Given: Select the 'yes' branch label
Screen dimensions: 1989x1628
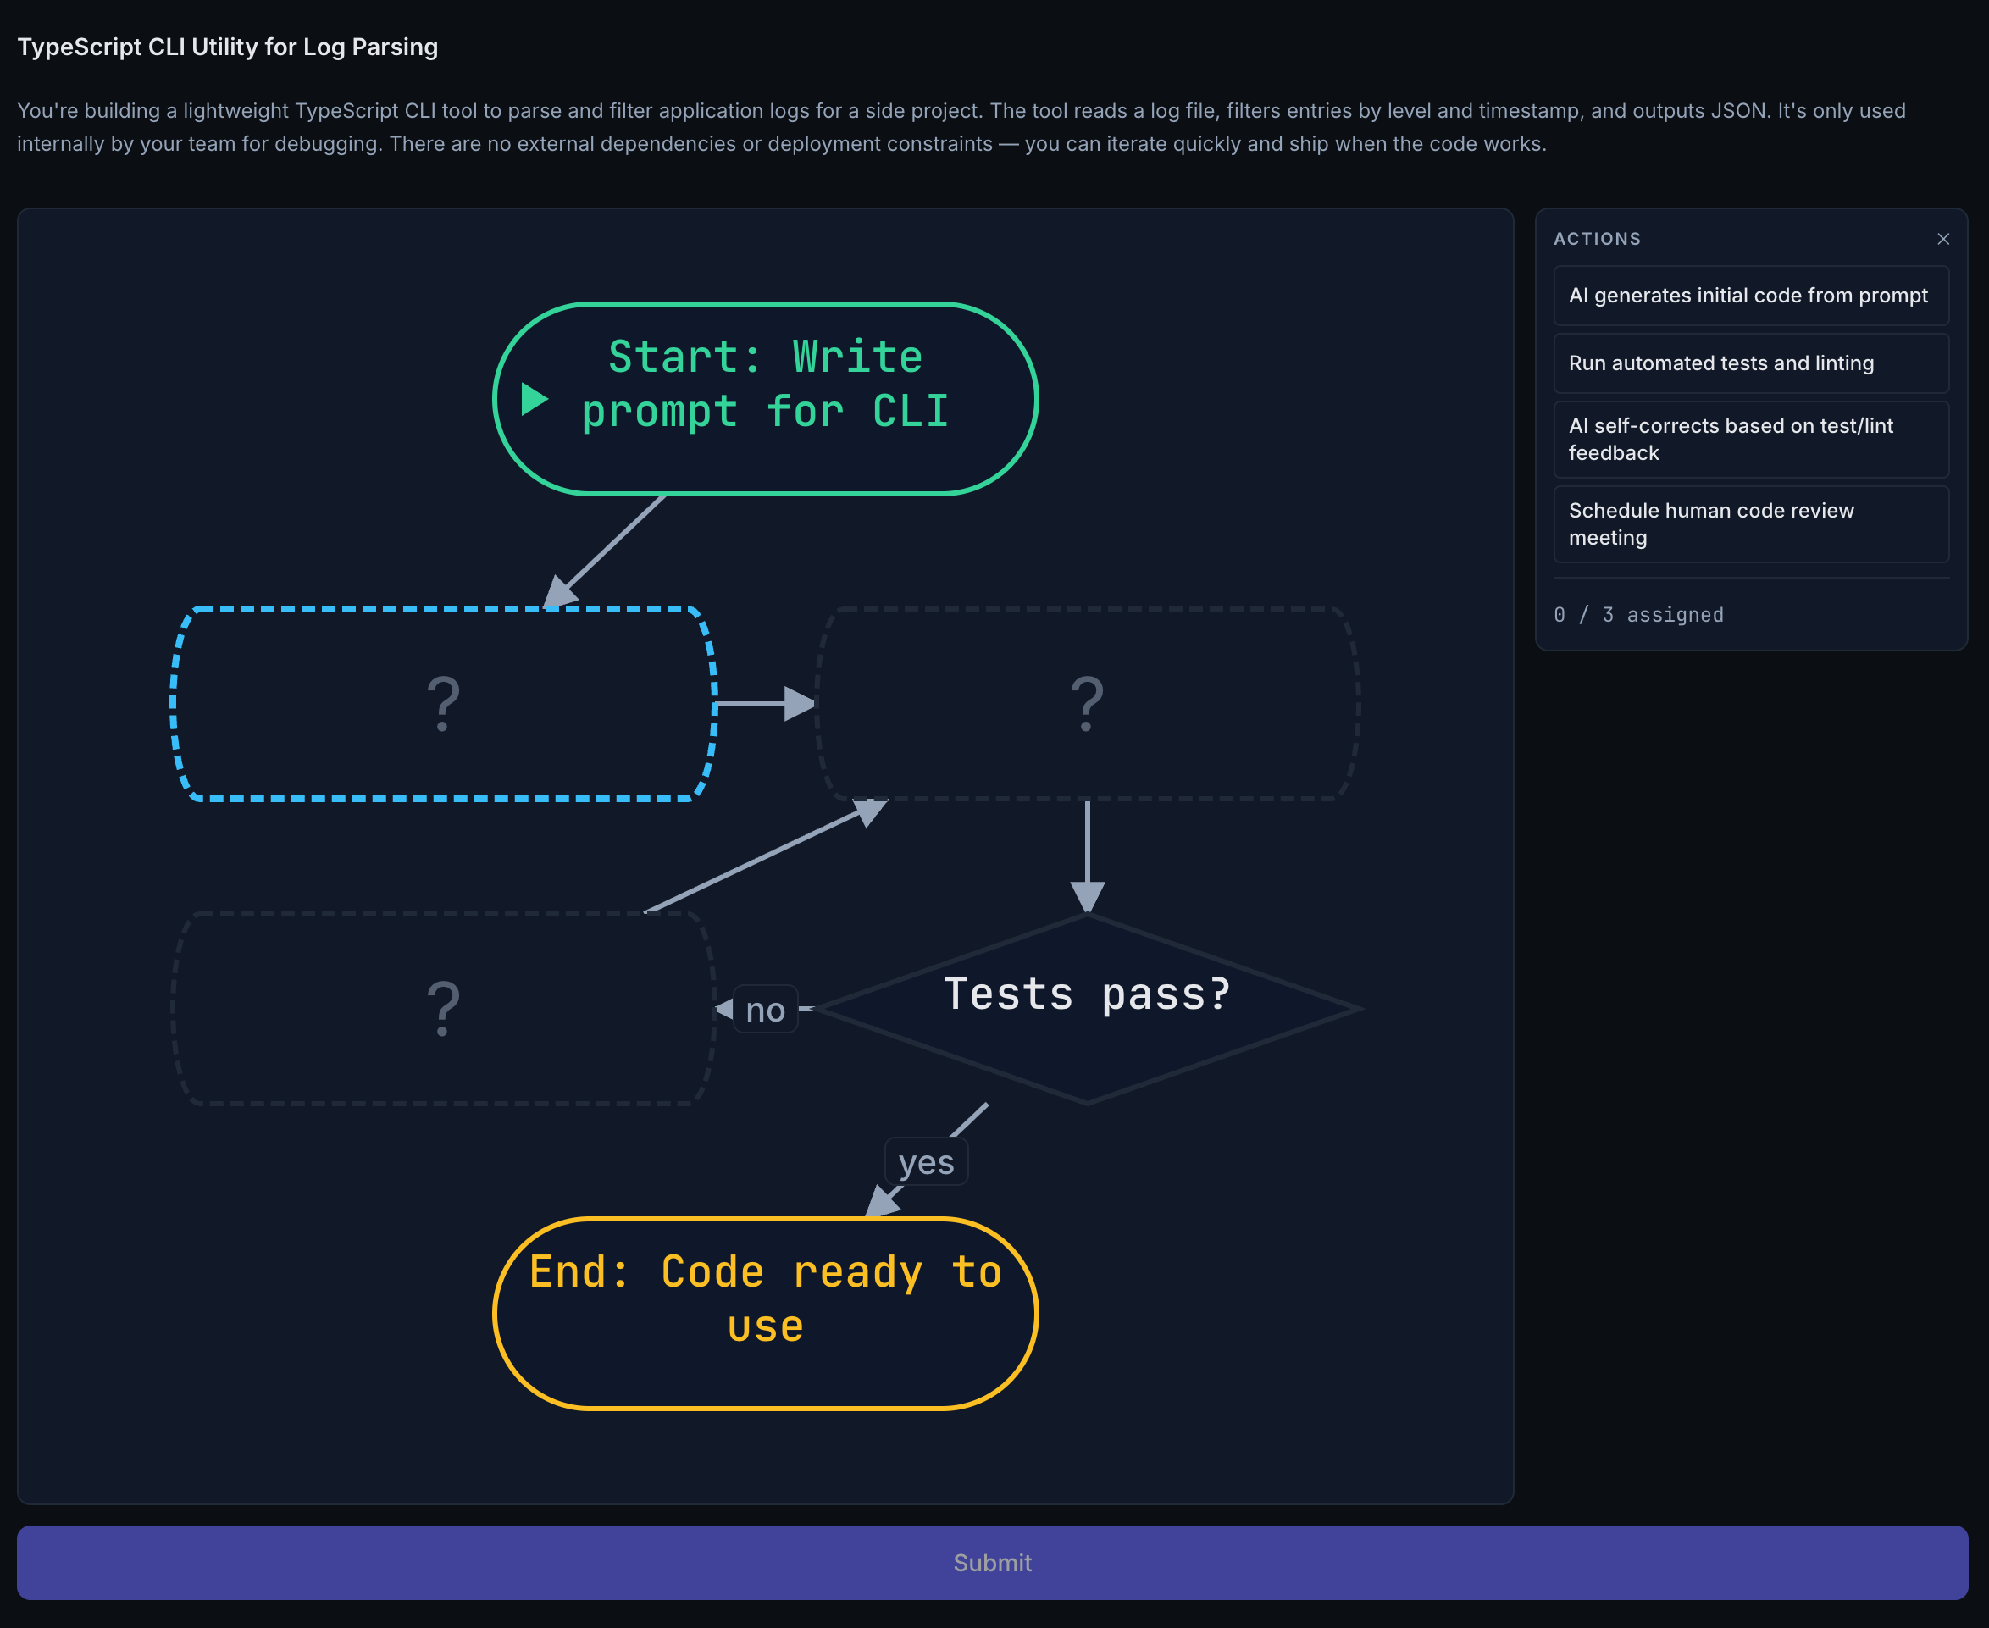Looking at the screenshot, I should pos(926,1161).
